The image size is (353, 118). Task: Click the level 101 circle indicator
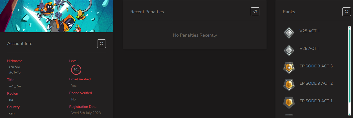(76, 69)
